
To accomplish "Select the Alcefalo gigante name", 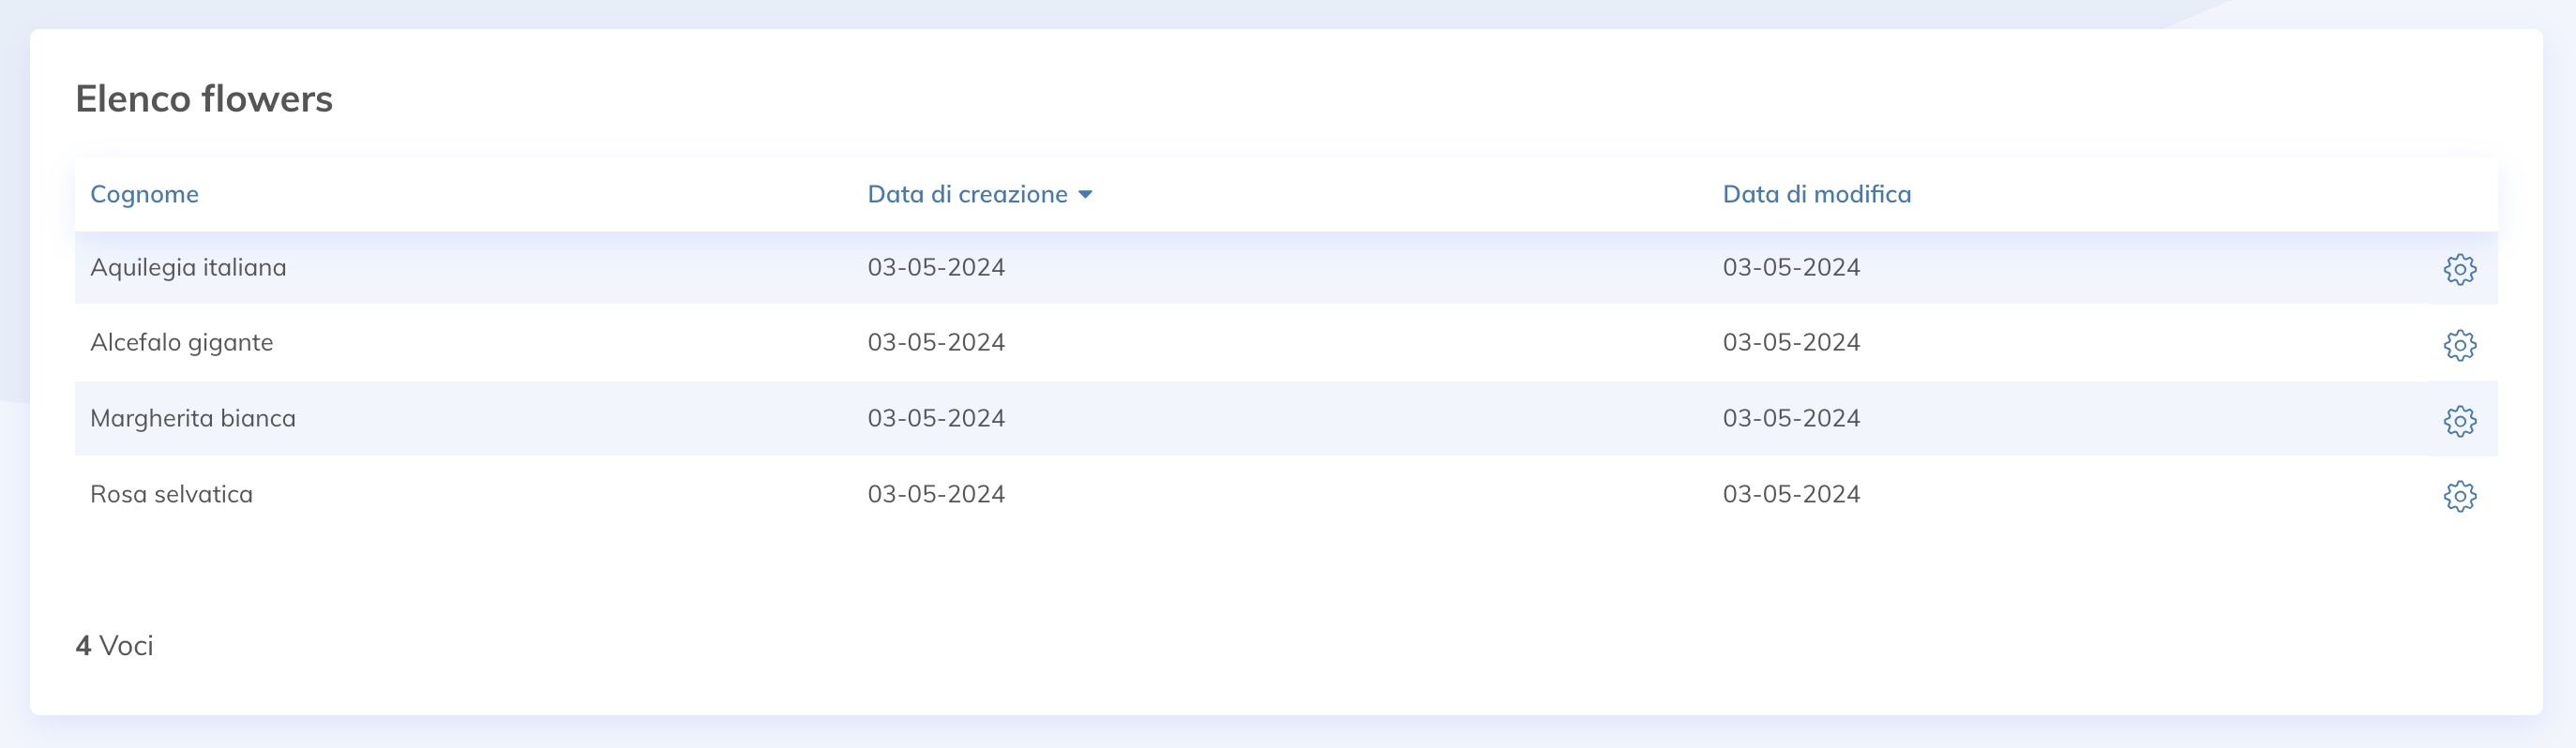I will (181, 343).
